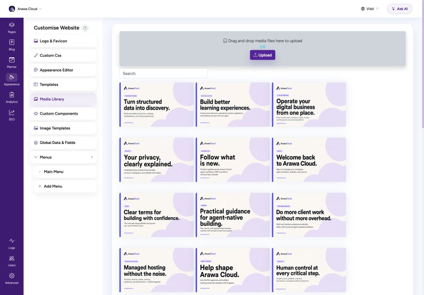This screenshot has width=424, height=295.
Task: Open Custom Css settings
Action: coord(63,55)
